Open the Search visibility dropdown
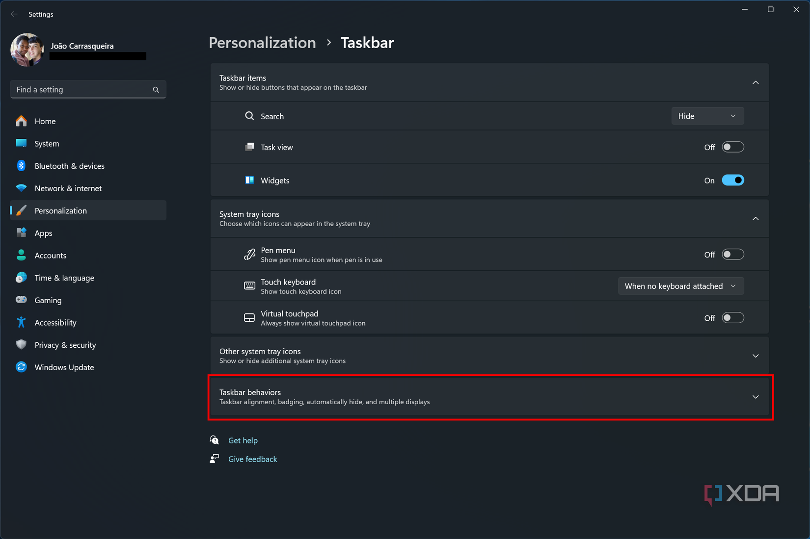This screenshot has width=810, height=539. [x=707, y=116]
